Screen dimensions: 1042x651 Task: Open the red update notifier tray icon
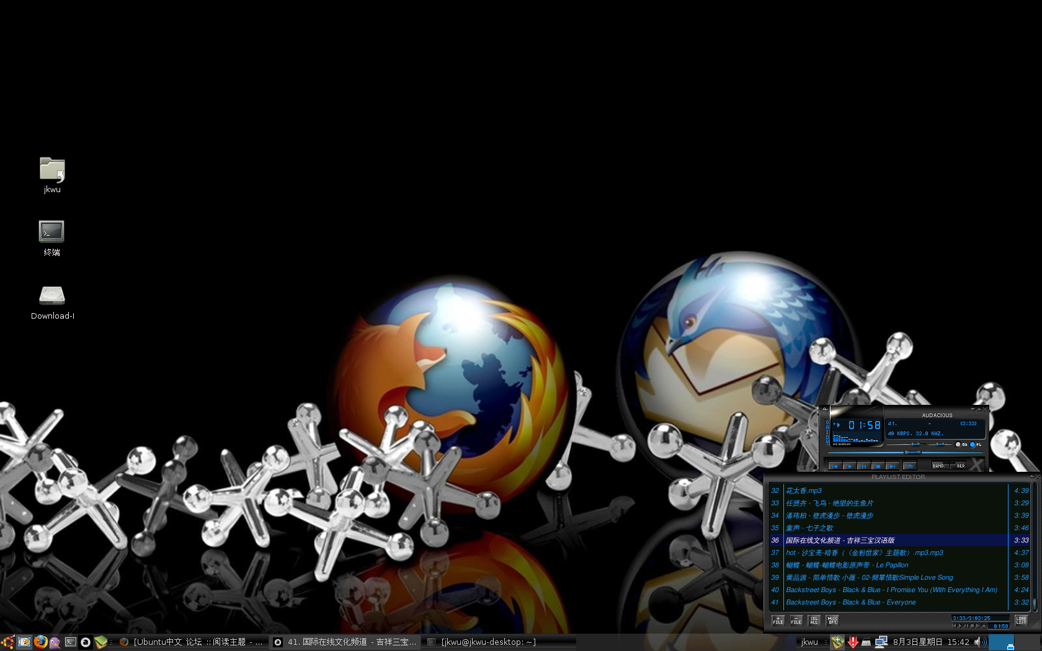point(853,642)
